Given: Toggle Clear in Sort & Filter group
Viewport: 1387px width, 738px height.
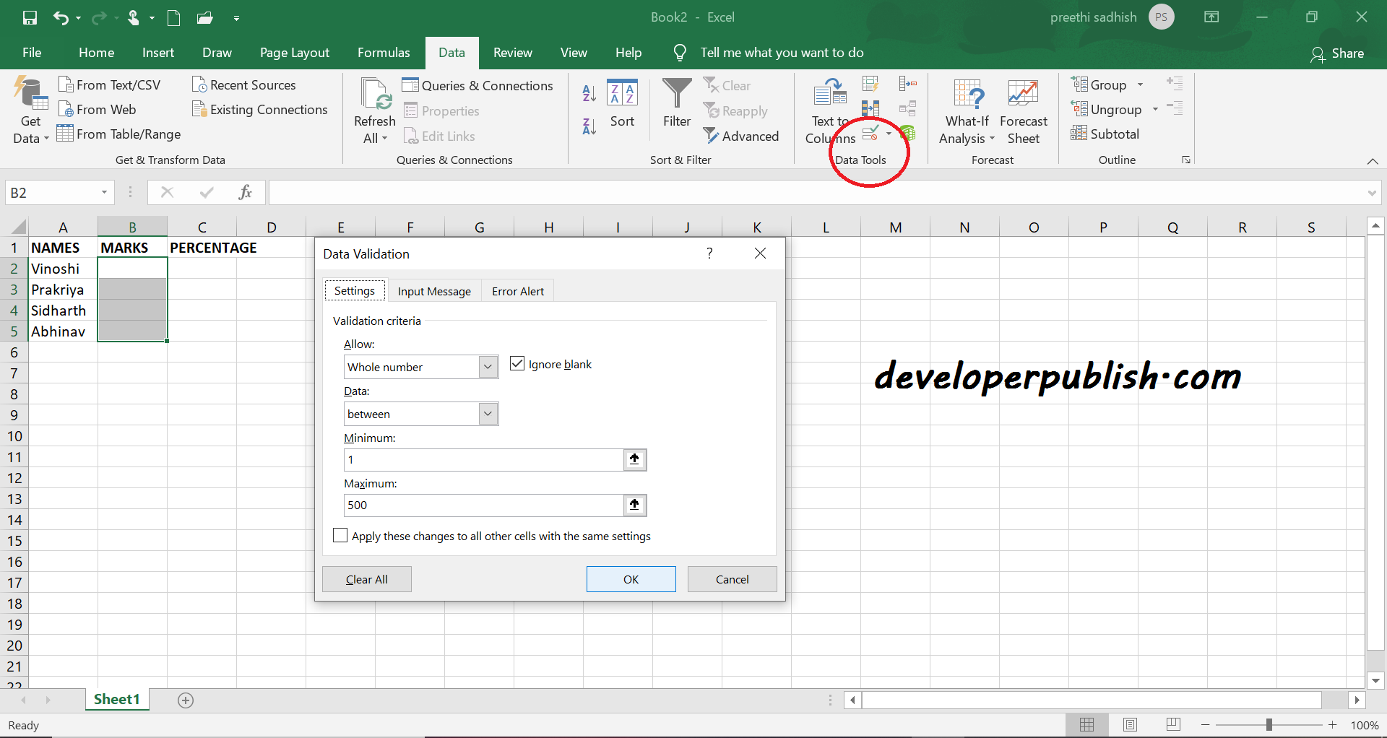Looking at the screenshot, I should (x=728, y=85).
